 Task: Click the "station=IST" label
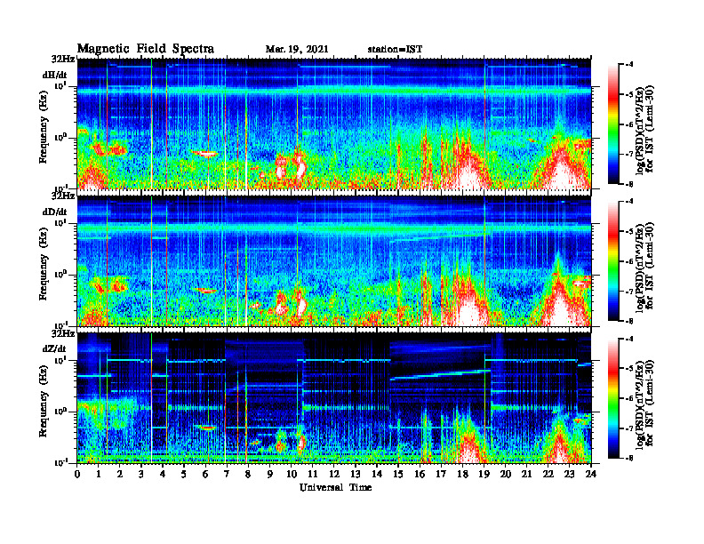point(395,50)
